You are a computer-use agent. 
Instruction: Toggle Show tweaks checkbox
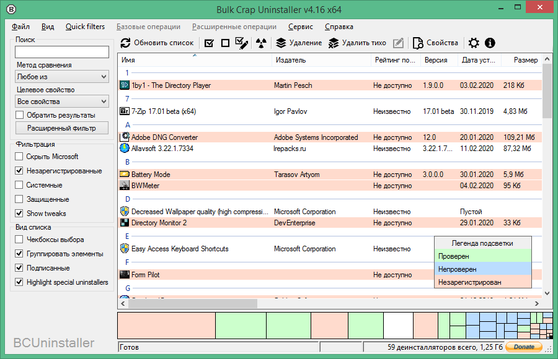point(19,214)
